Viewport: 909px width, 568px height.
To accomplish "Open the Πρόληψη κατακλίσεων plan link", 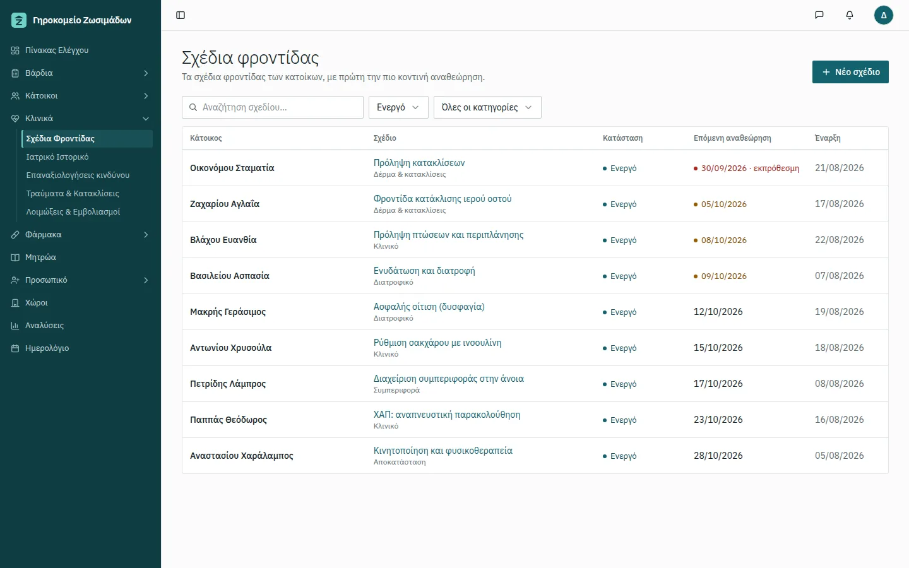I will (x=419, y=163).
